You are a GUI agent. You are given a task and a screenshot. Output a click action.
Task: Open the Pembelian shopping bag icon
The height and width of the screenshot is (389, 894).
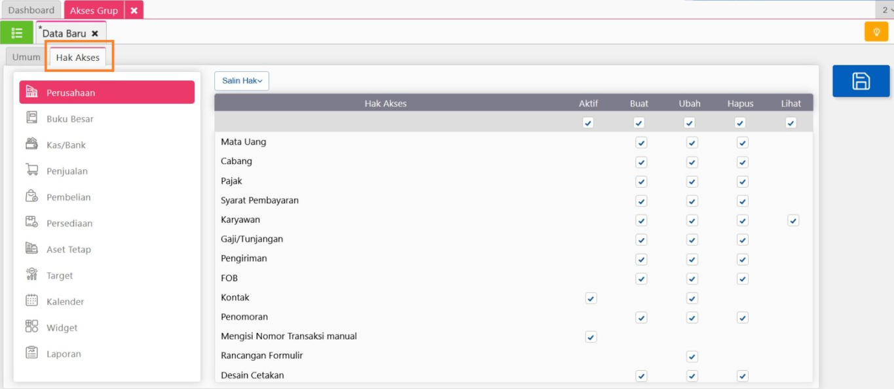tap(31, 197)
